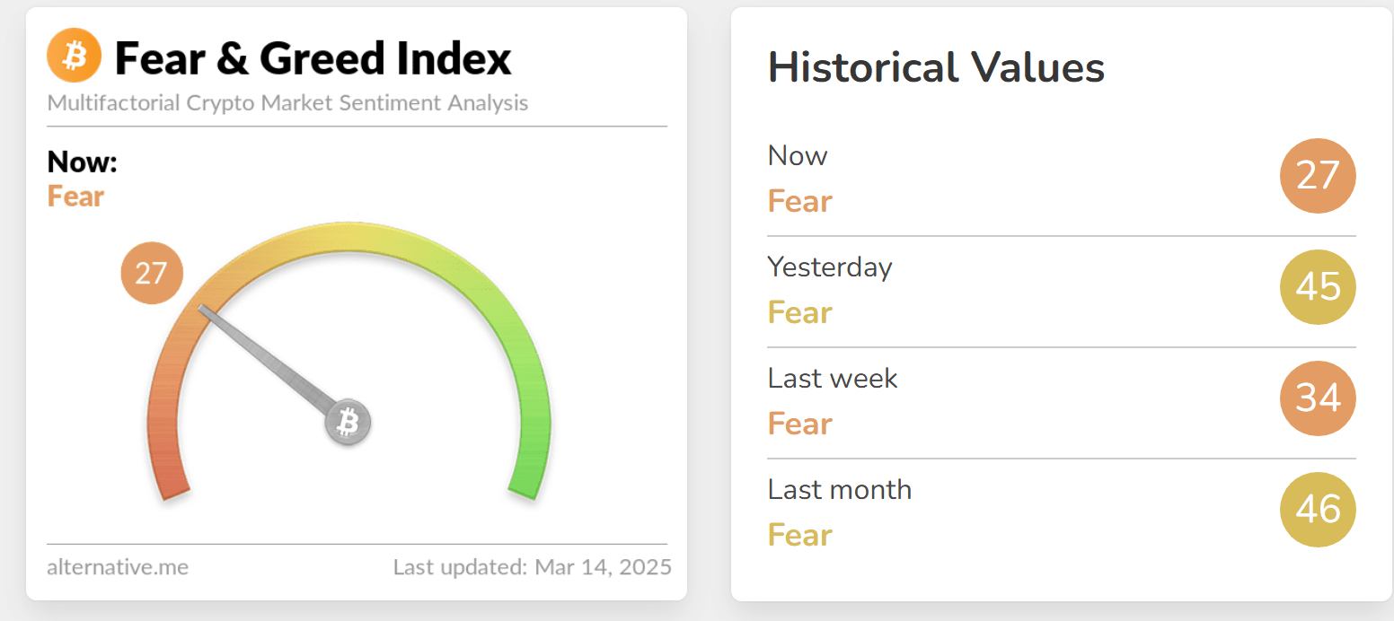Select the Yesterday row label
This screenshot has height=621, width=1394.
click(x=829, y=267)
